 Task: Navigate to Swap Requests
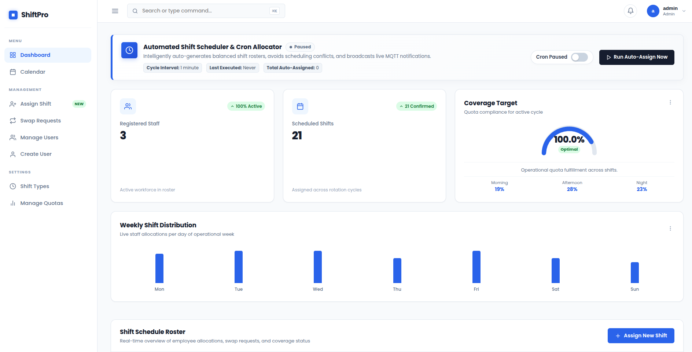pos(48,121)
